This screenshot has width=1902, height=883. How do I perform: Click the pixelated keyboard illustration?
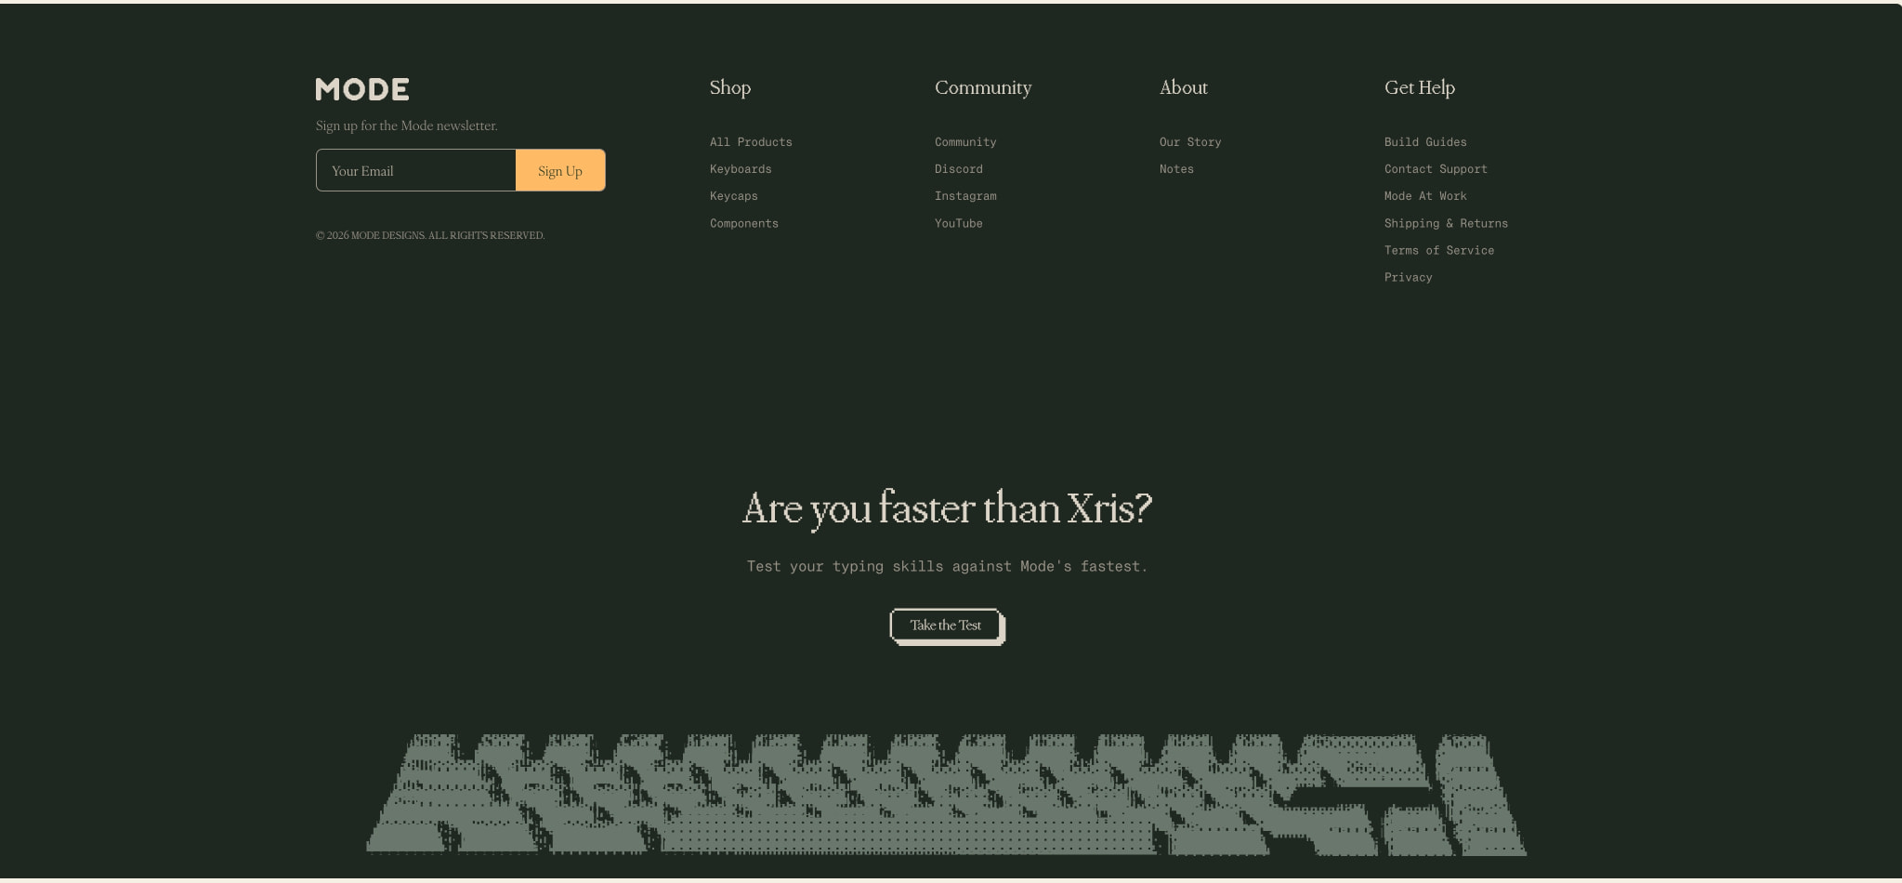pyautogui.click(x=946, y=794)
